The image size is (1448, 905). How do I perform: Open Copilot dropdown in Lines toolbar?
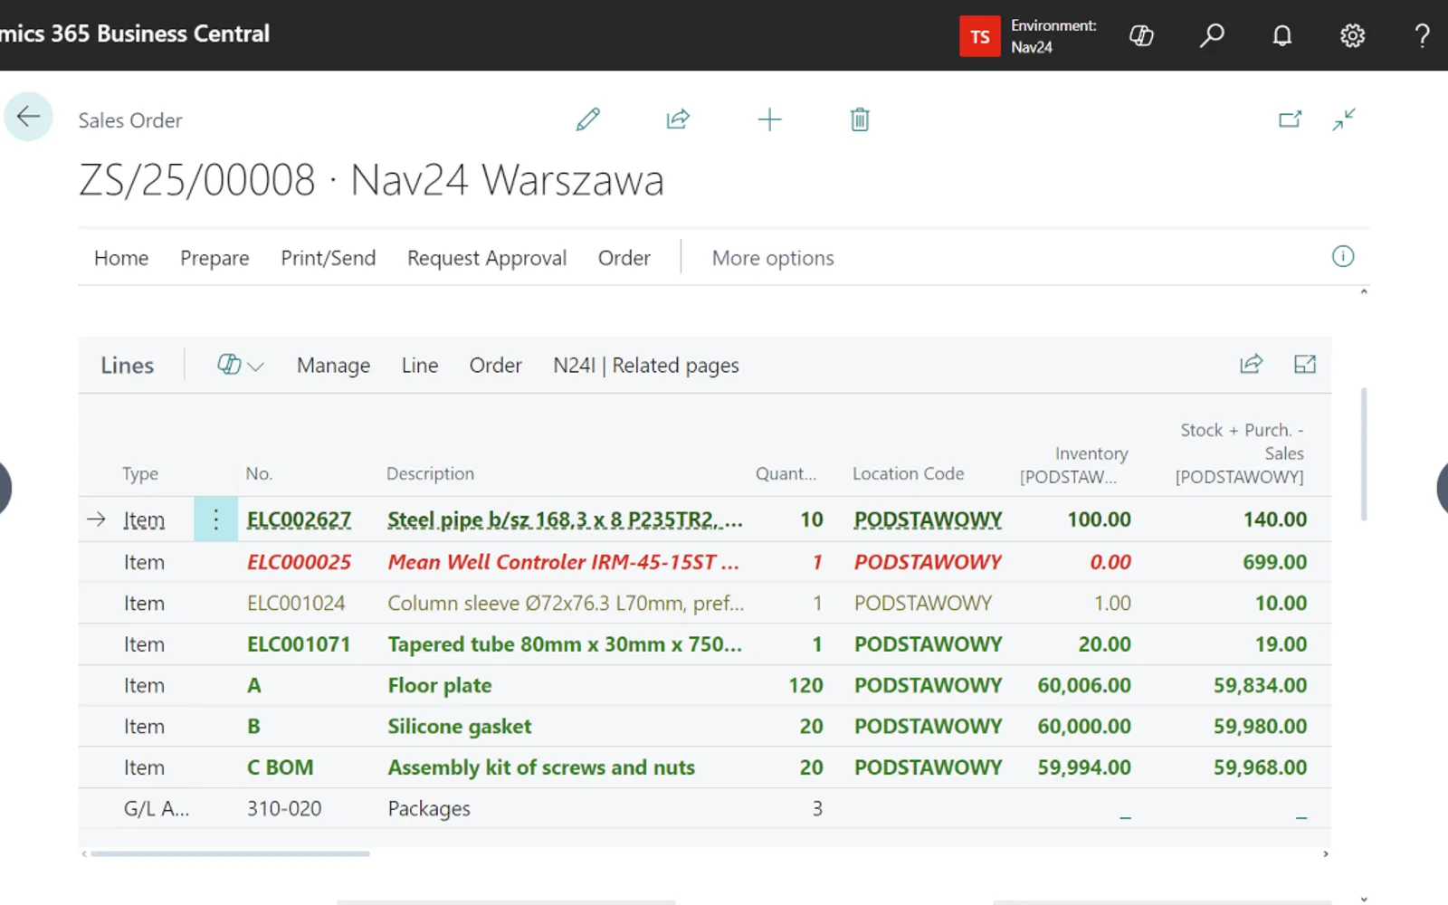pos(240,365)
